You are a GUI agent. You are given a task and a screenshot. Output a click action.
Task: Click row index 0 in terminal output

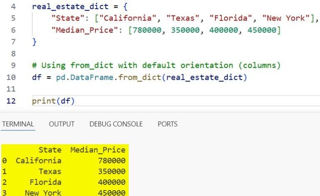5,161
